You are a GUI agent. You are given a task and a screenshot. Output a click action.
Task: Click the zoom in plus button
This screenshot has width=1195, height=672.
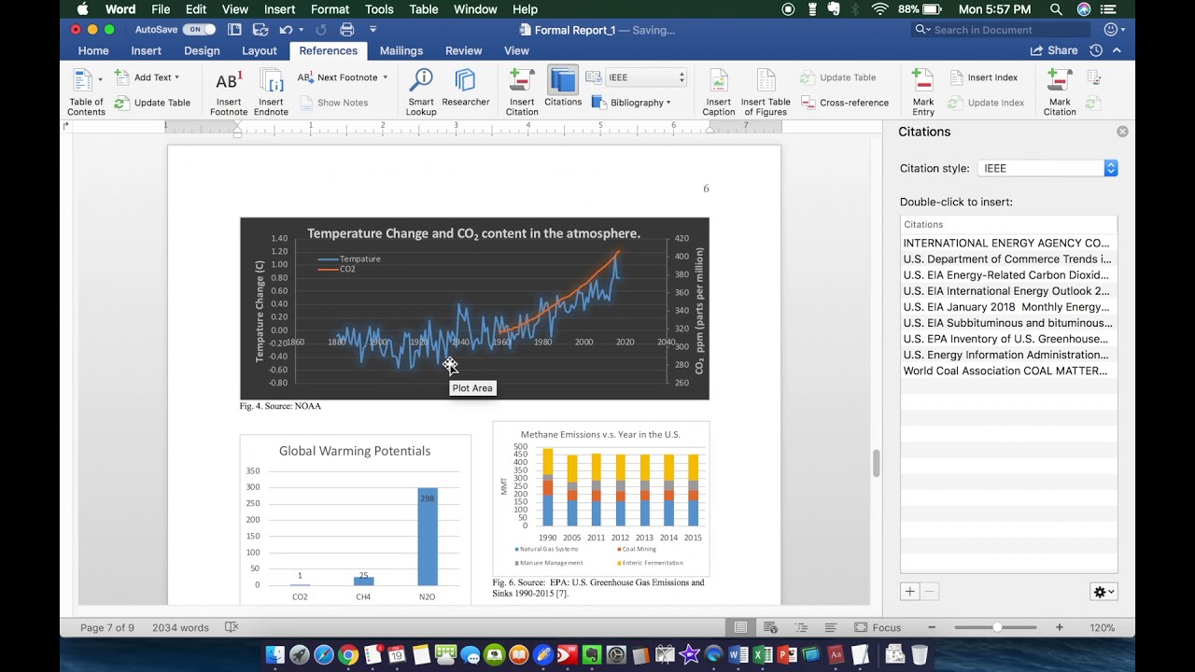tap(1060, 627)
